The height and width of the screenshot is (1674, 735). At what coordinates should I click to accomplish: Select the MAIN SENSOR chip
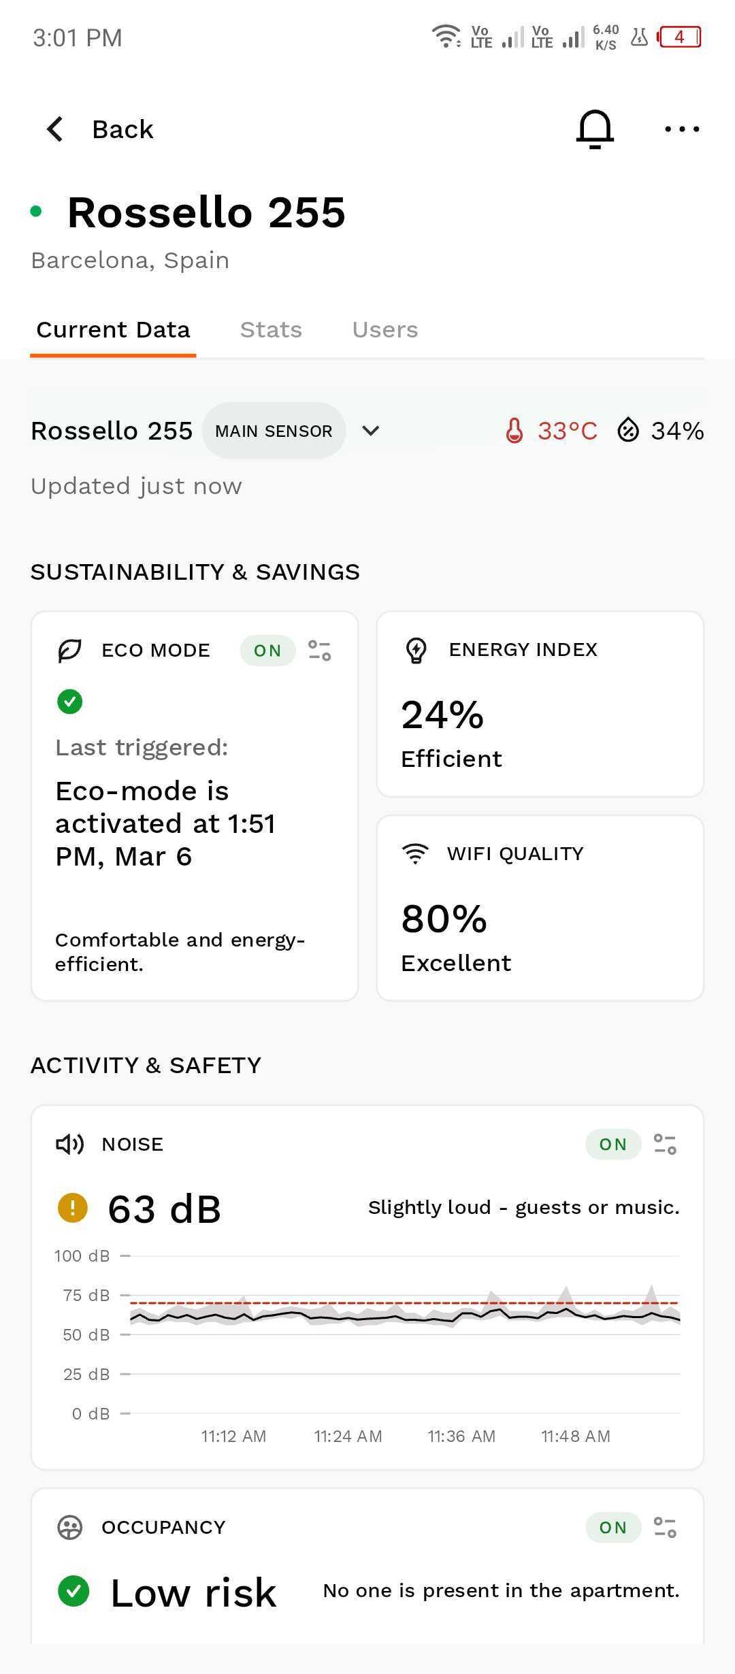[274, 431]
